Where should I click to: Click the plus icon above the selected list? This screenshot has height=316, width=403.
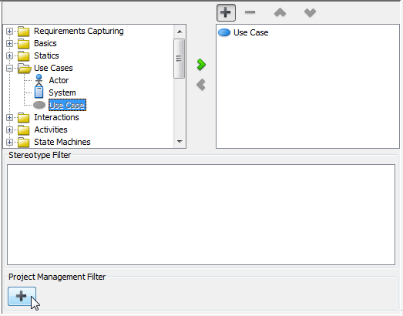[226, 12]
